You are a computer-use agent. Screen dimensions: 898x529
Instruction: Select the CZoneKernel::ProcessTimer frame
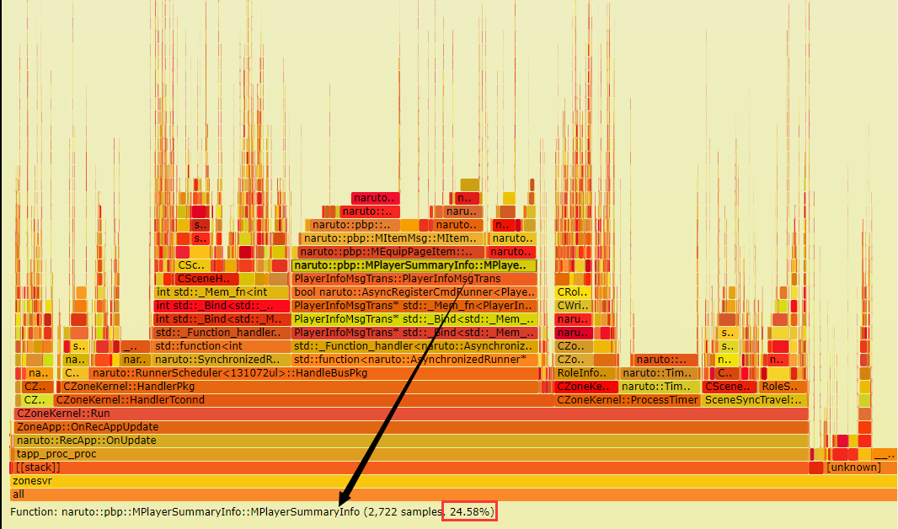[x=627, y=399]
